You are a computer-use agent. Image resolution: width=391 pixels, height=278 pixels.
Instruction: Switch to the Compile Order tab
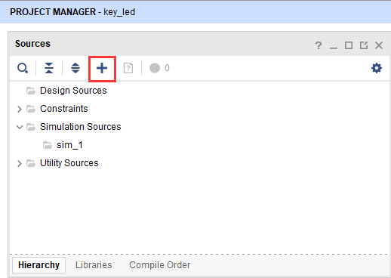[x=160, y=265]
